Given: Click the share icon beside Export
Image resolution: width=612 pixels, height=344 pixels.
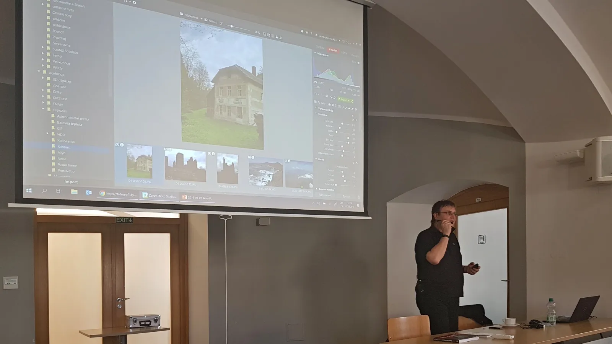Looking at the screenshot, I should click(x=352, y=101).
